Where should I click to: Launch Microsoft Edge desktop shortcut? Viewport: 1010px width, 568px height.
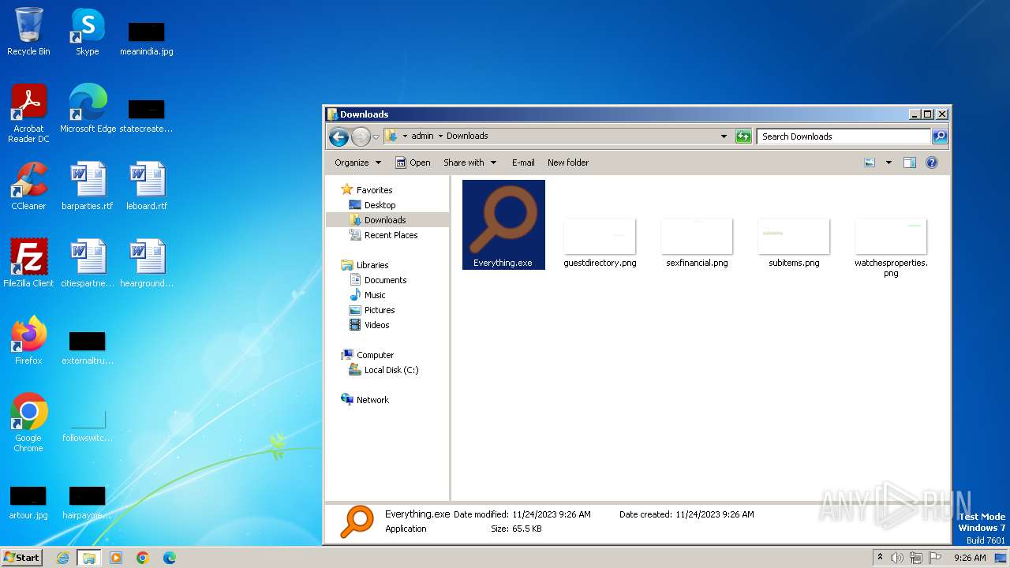coord(88,109)
